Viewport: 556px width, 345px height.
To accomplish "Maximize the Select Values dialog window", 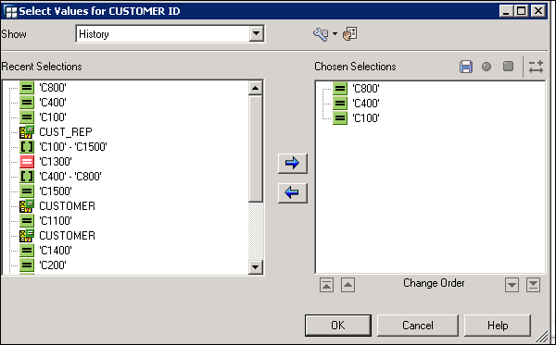I will (x=522, y=11).
